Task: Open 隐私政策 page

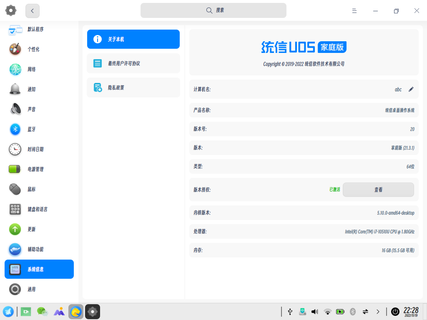Action: coord(133,87)
